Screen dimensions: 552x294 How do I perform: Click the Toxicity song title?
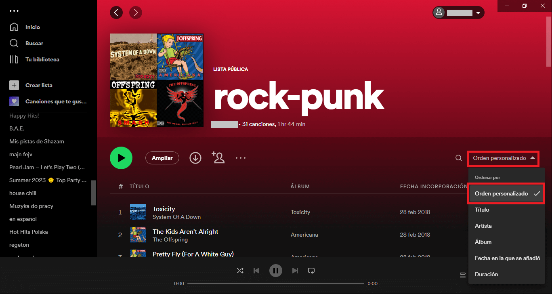tap(164, 209)
